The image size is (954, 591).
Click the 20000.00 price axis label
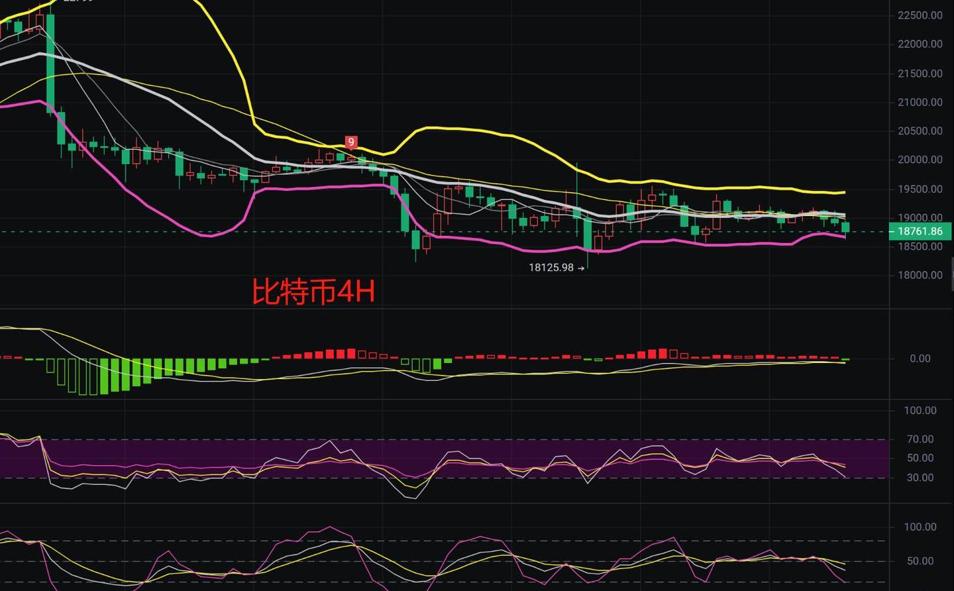[920, 160]
